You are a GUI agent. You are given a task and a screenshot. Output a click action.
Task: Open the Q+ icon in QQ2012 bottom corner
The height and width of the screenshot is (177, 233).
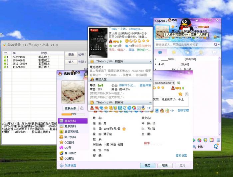(x=216, y=146)
